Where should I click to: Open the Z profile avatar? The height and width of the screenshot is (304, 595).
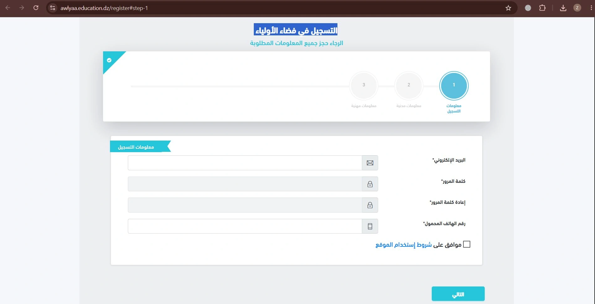click(x=577, y=8)
